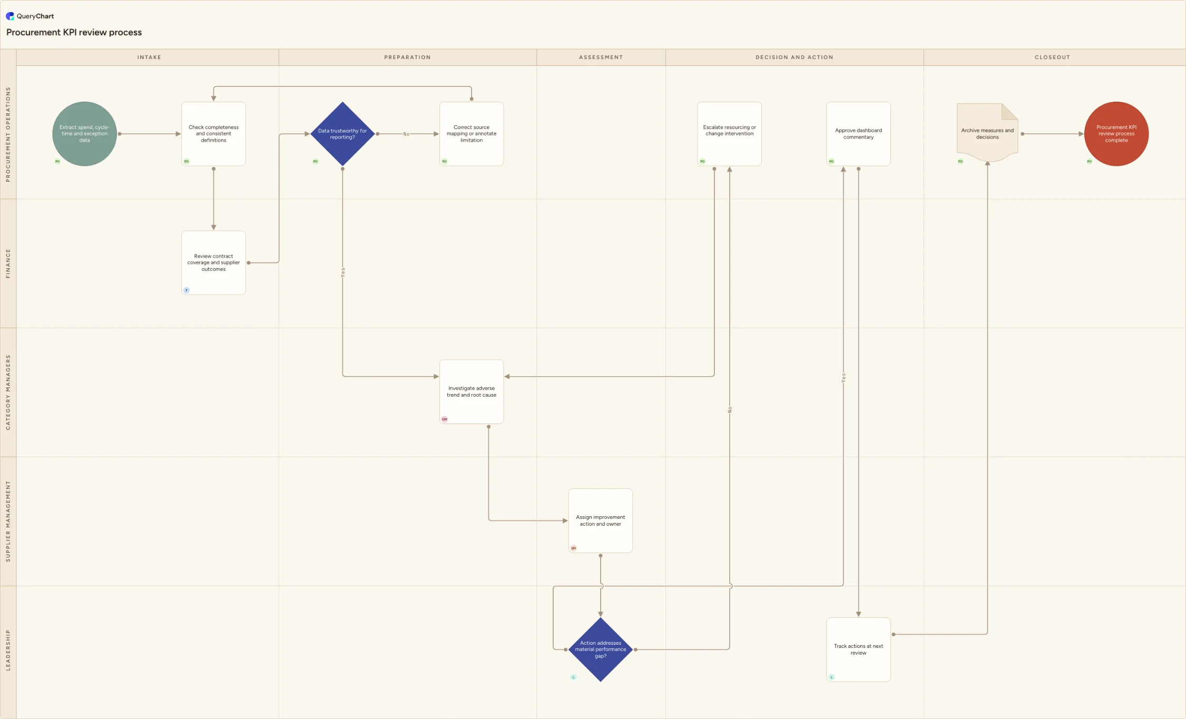Click the 'Yes' label below Data trustworthy diamond

[x=342, y=272]
